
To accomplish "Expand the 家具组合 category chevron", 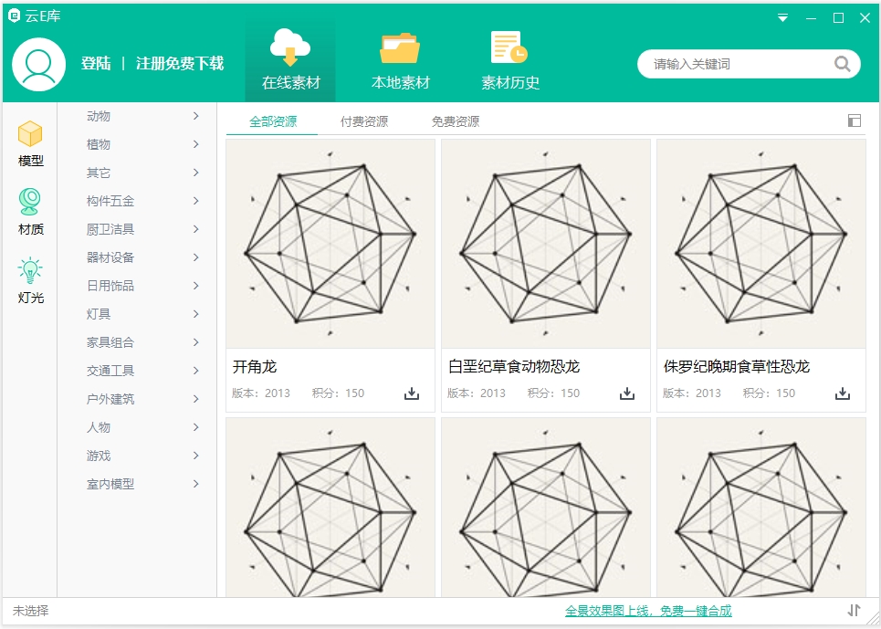I will 196,342.
